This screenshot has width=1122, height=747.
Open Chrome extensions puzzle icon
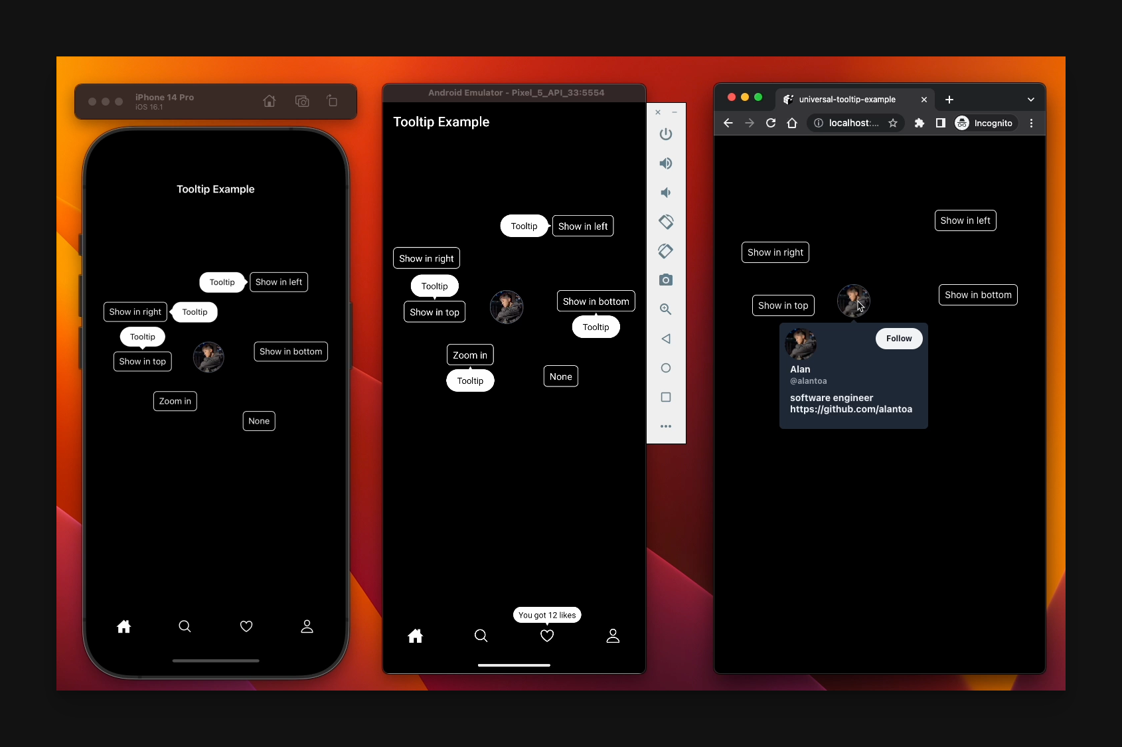(x=920, y=123)
